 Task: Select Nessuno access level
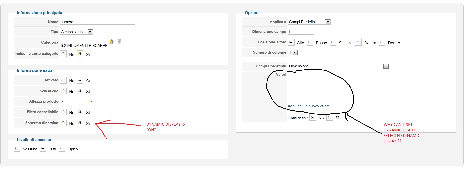coord(17,148)
